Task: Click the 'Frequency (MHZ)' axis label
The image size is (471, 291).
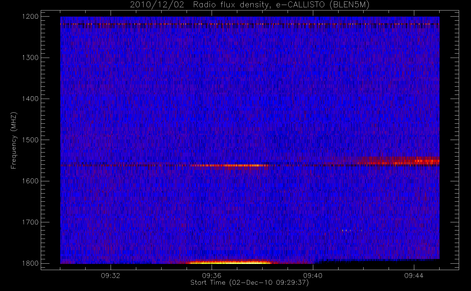Action: 13,140
